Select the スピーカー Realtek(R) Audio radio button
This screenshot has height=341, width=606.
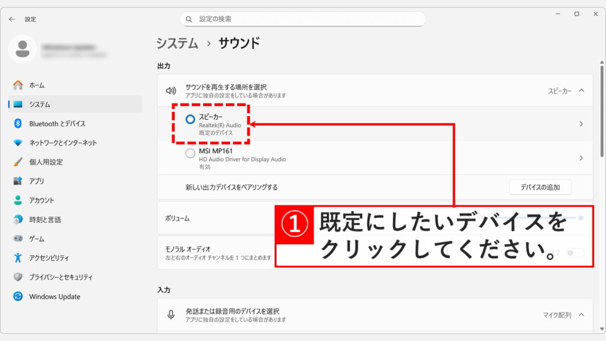point(189,120)
